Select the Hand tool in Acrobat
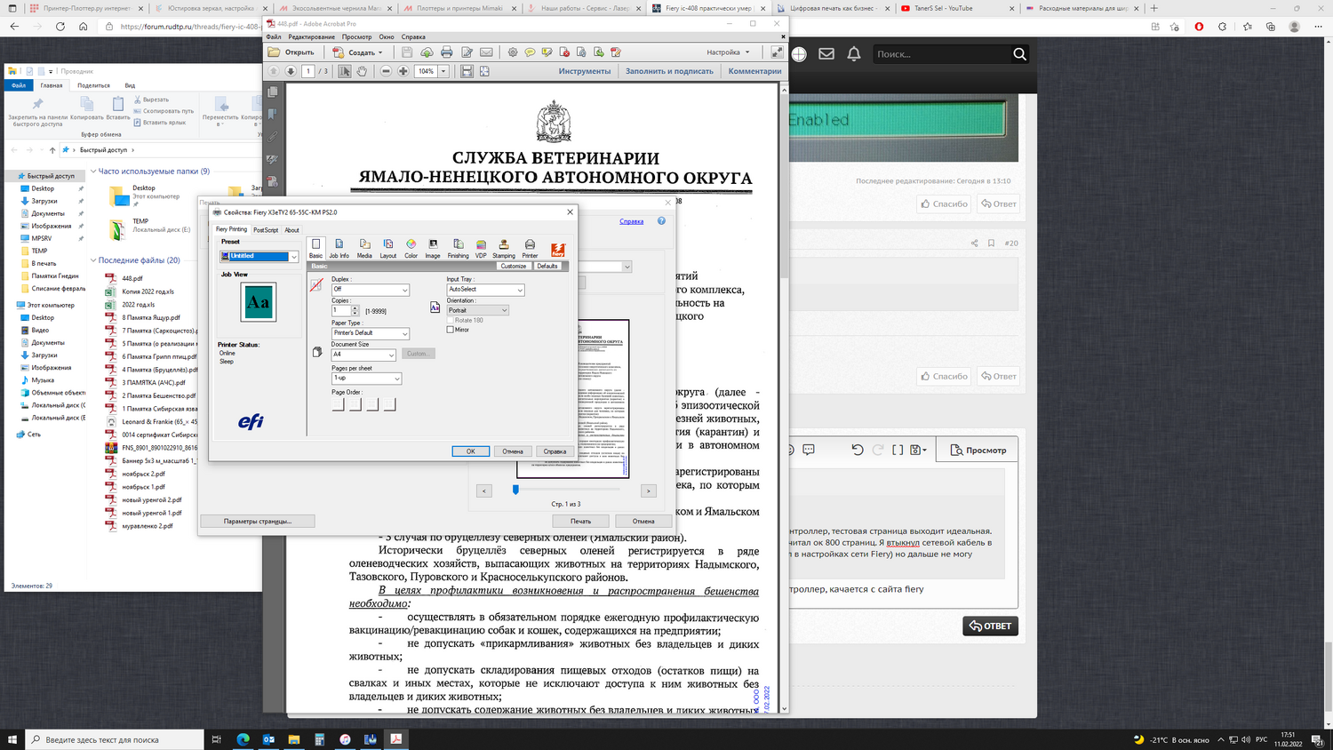1333x750 pixels. 362,71
